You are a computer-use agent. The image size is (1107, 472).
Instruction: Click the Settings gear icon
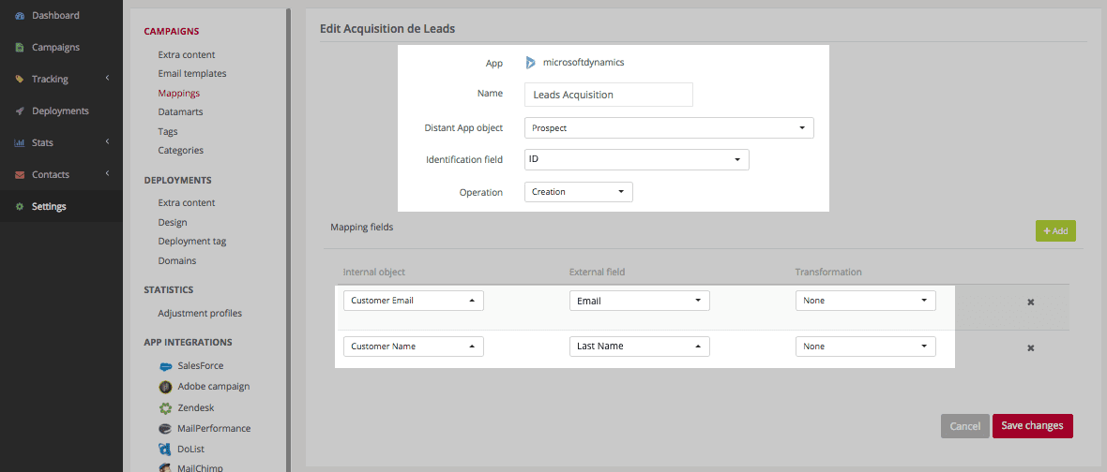(x=20, y=206)
